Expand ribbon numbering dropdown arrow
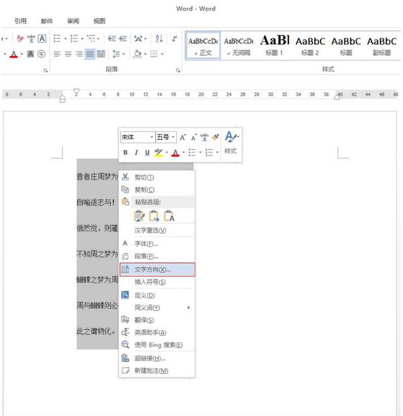403x416 pixels. point(82,39)
